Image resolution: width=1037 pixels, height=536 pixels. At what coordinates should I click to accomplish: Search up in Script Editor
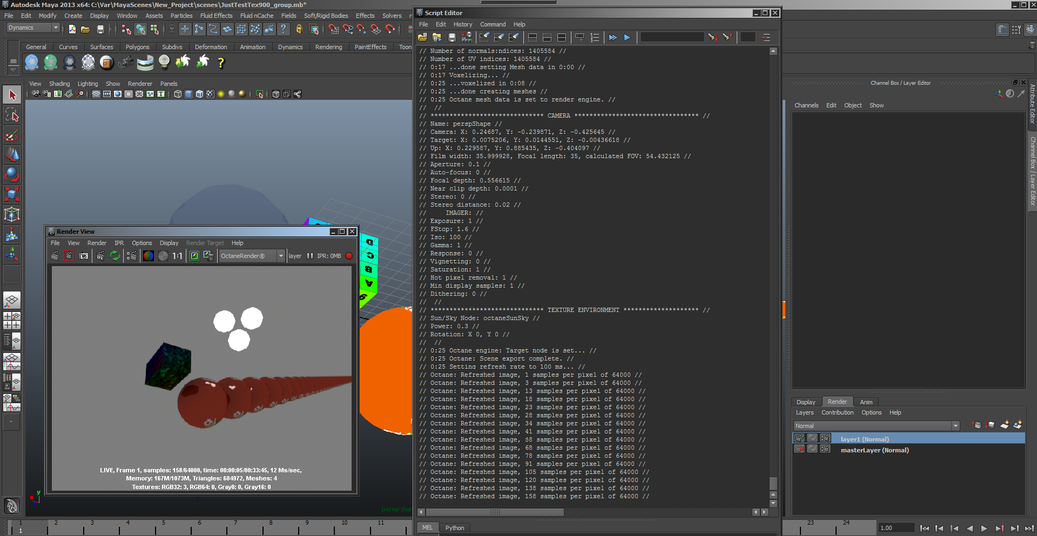pyautogui.click(x=727, y=37)
